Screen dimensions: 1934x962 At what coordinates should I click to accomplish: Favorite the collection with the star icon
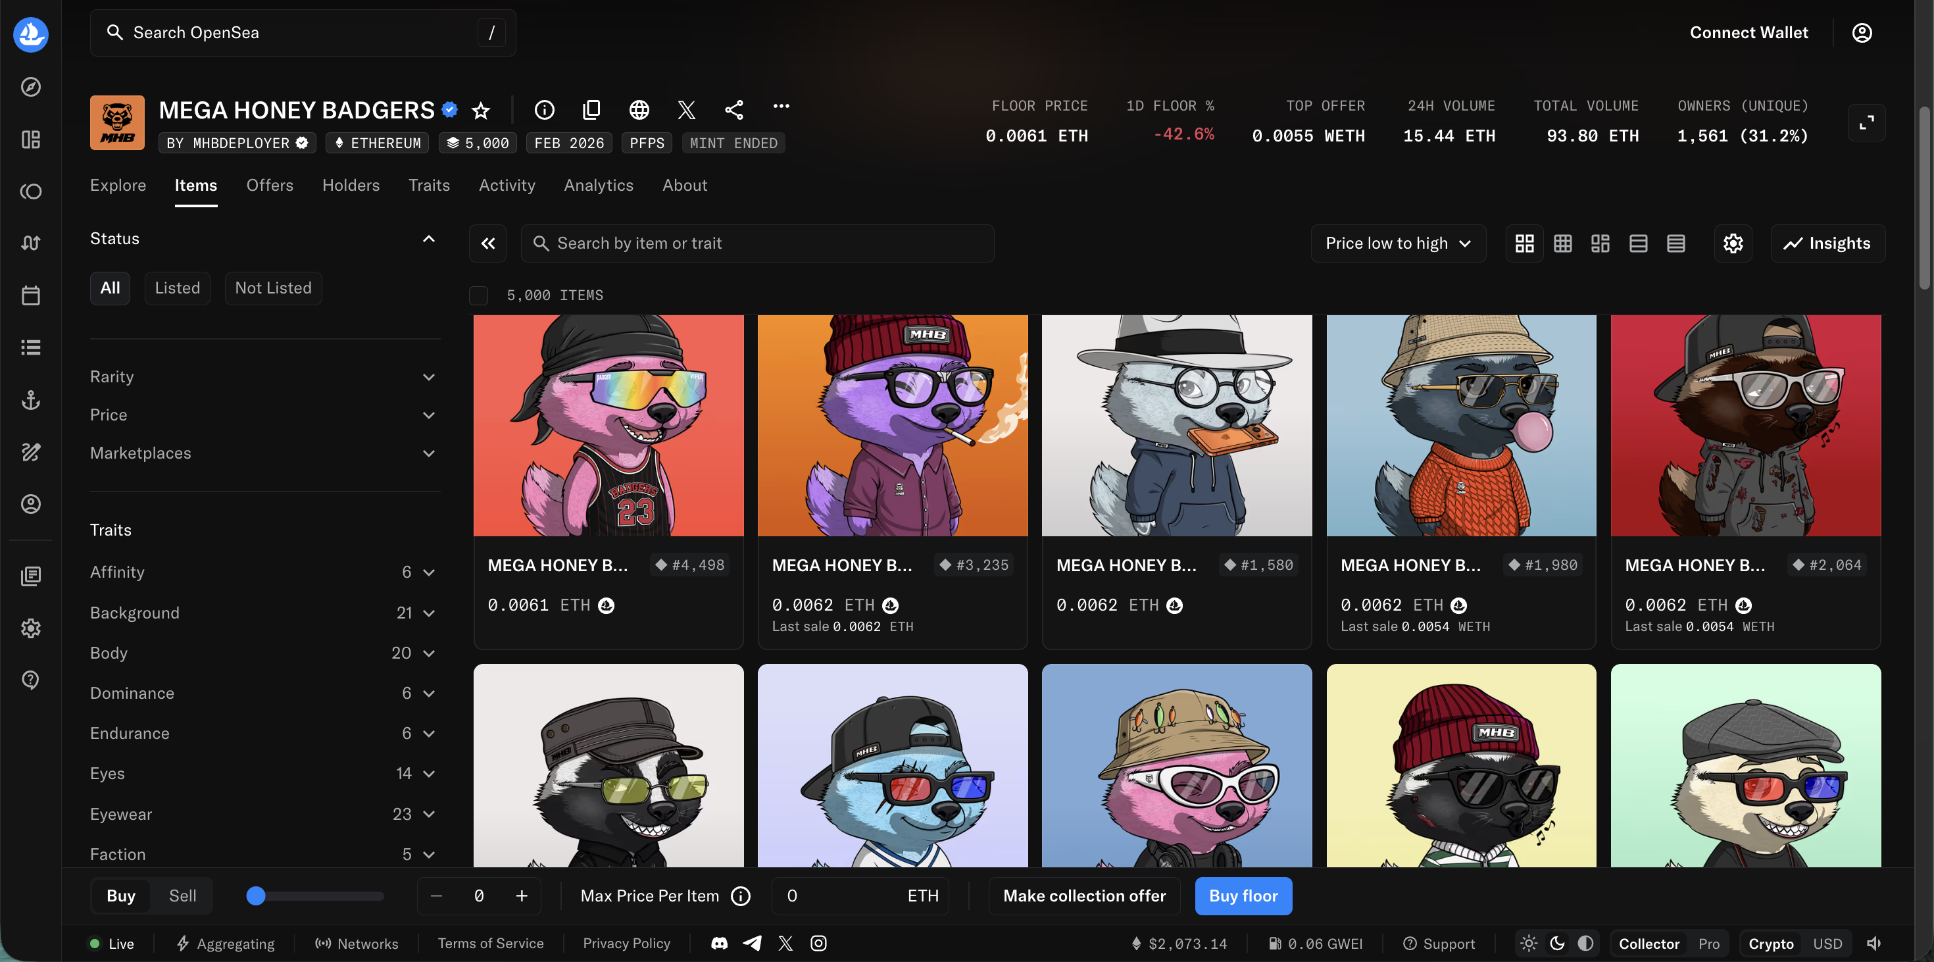480,111
